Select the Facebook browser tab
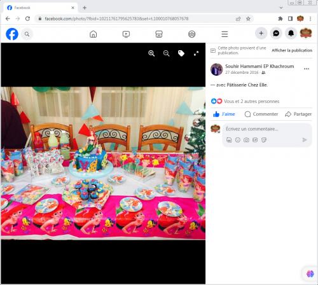 tap(40, 8)
